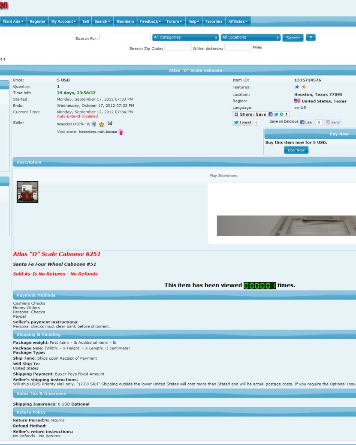Click Twitter bird in Share/Save bar

(276, 114)
